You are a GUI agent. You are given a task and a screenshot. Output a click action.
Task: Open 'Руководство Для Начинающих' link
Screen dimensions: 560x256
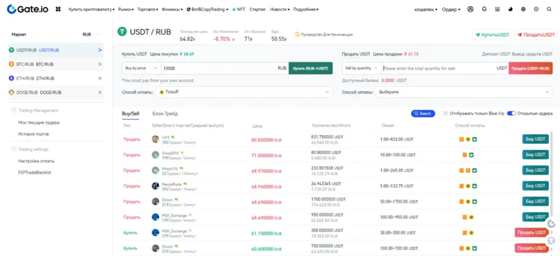click(x=327, y=35)
